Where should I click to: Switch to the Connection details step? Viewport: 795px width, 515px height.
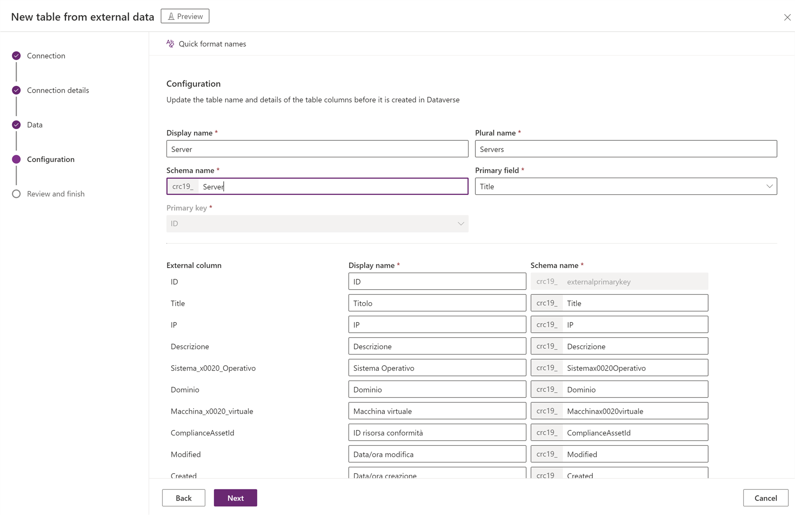click(58, 90)
